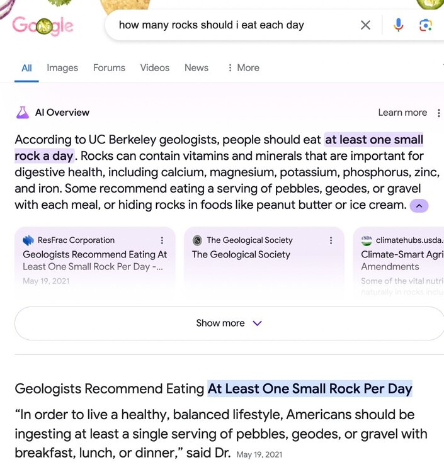Open the Geologists Recommend Eating result title
444x472 pixels.
(x=213, y=389)
